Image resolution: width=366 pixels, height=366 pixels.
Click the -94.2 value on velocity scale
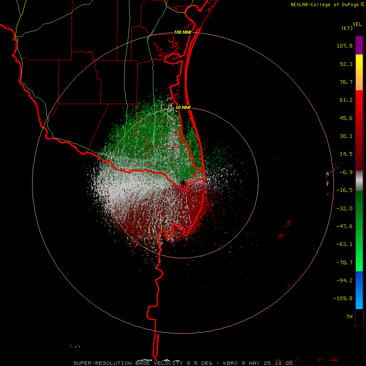(x=344, y=281)
